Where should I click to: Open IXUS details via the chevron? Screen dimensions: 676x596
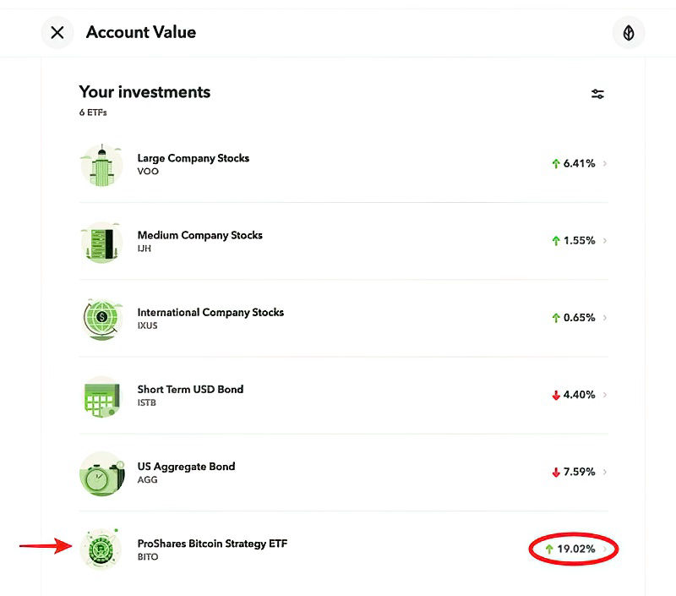pyautogui.click(x=605, y=318)
